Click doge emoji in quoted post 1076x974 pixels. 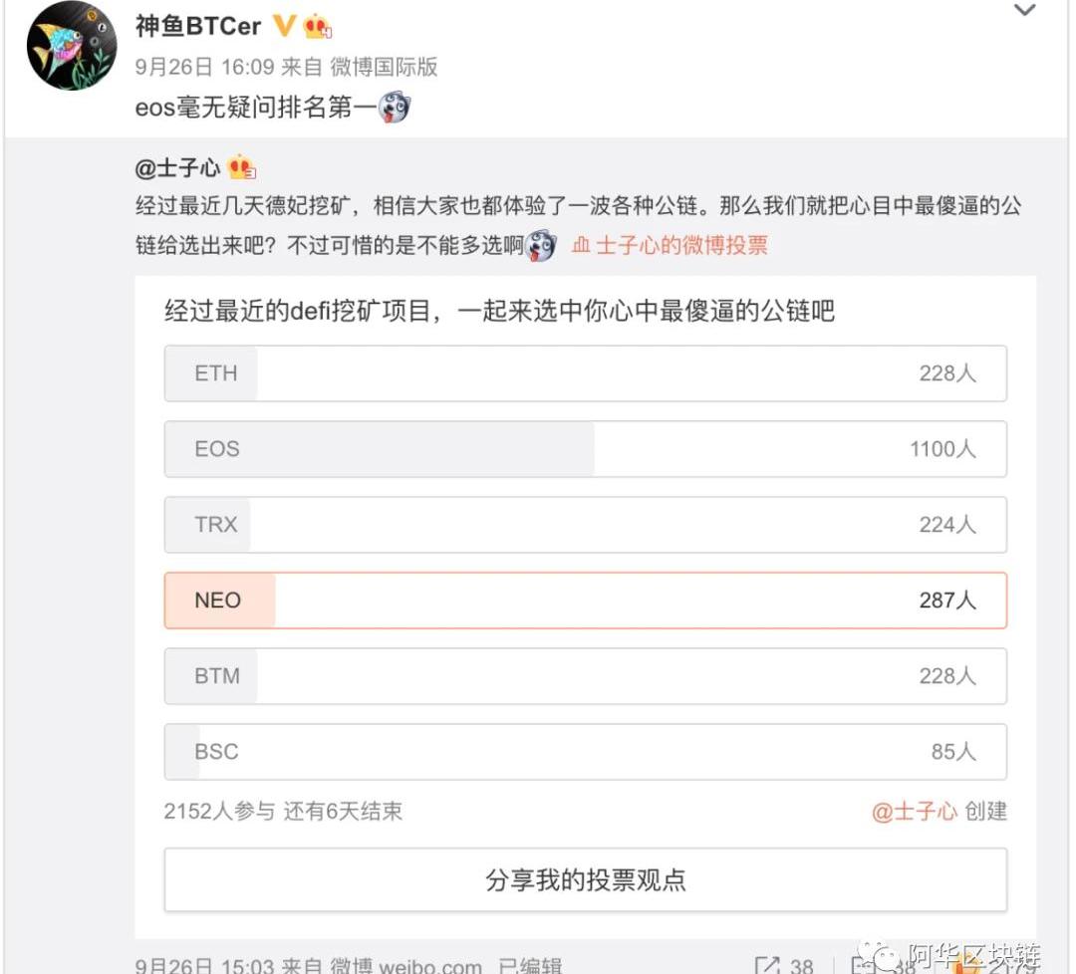(541, 245)
